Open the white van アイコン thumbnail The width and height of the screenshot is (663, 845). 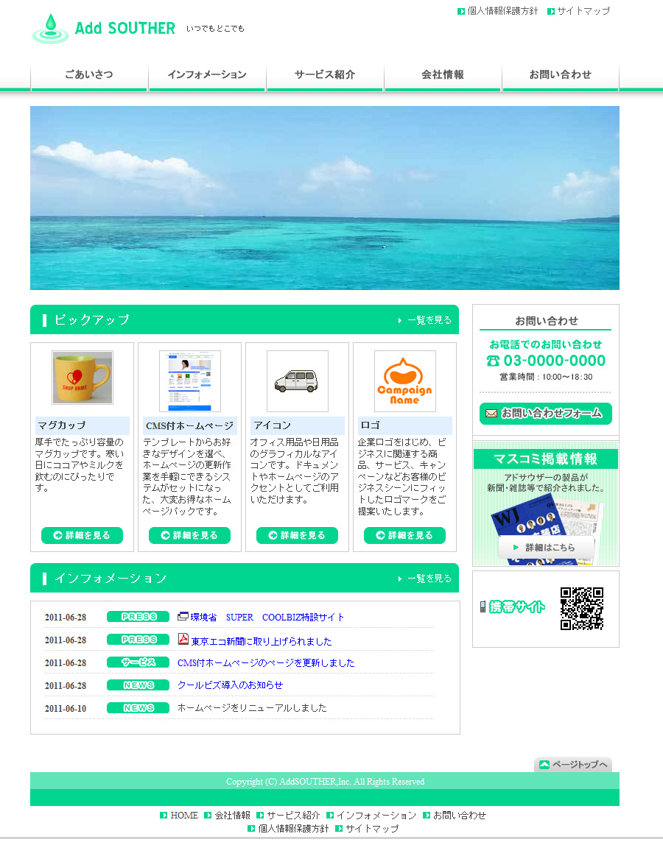(298, 381)
